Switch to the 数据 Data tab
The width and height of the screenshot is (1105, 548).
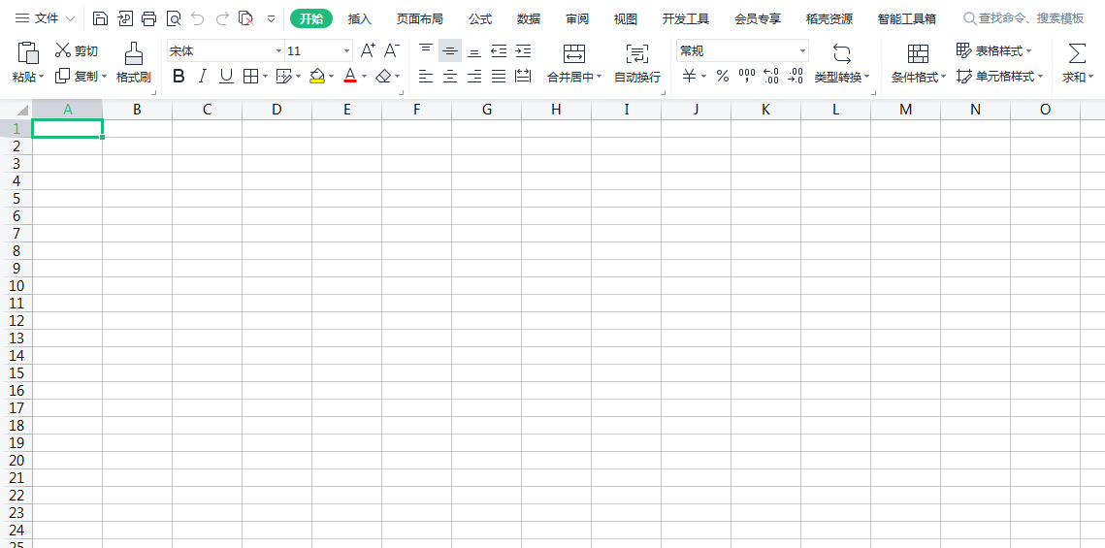point(529,19)
